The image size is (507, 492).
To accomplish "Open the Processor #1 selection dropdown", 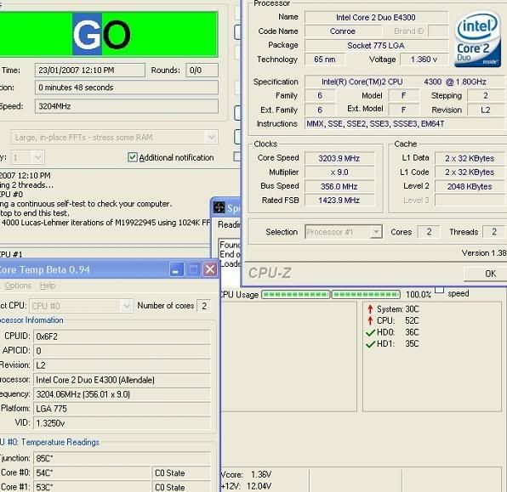I will (376, 232).
